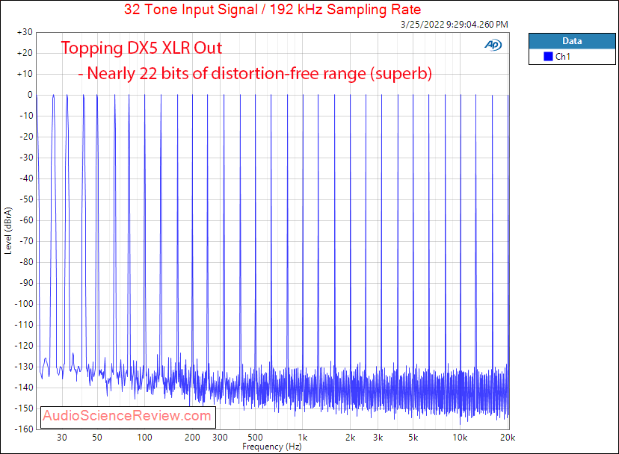Click the +30 level axis label
619x454 pixels.
tap(25, 32)
